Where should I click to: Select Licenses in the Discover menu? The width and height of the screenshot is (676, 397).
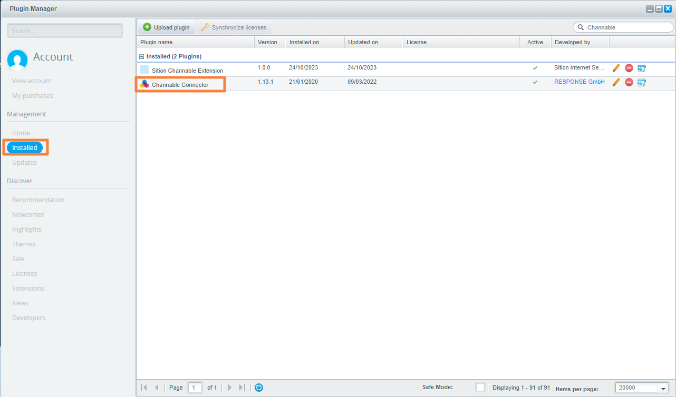click(24, 274)
